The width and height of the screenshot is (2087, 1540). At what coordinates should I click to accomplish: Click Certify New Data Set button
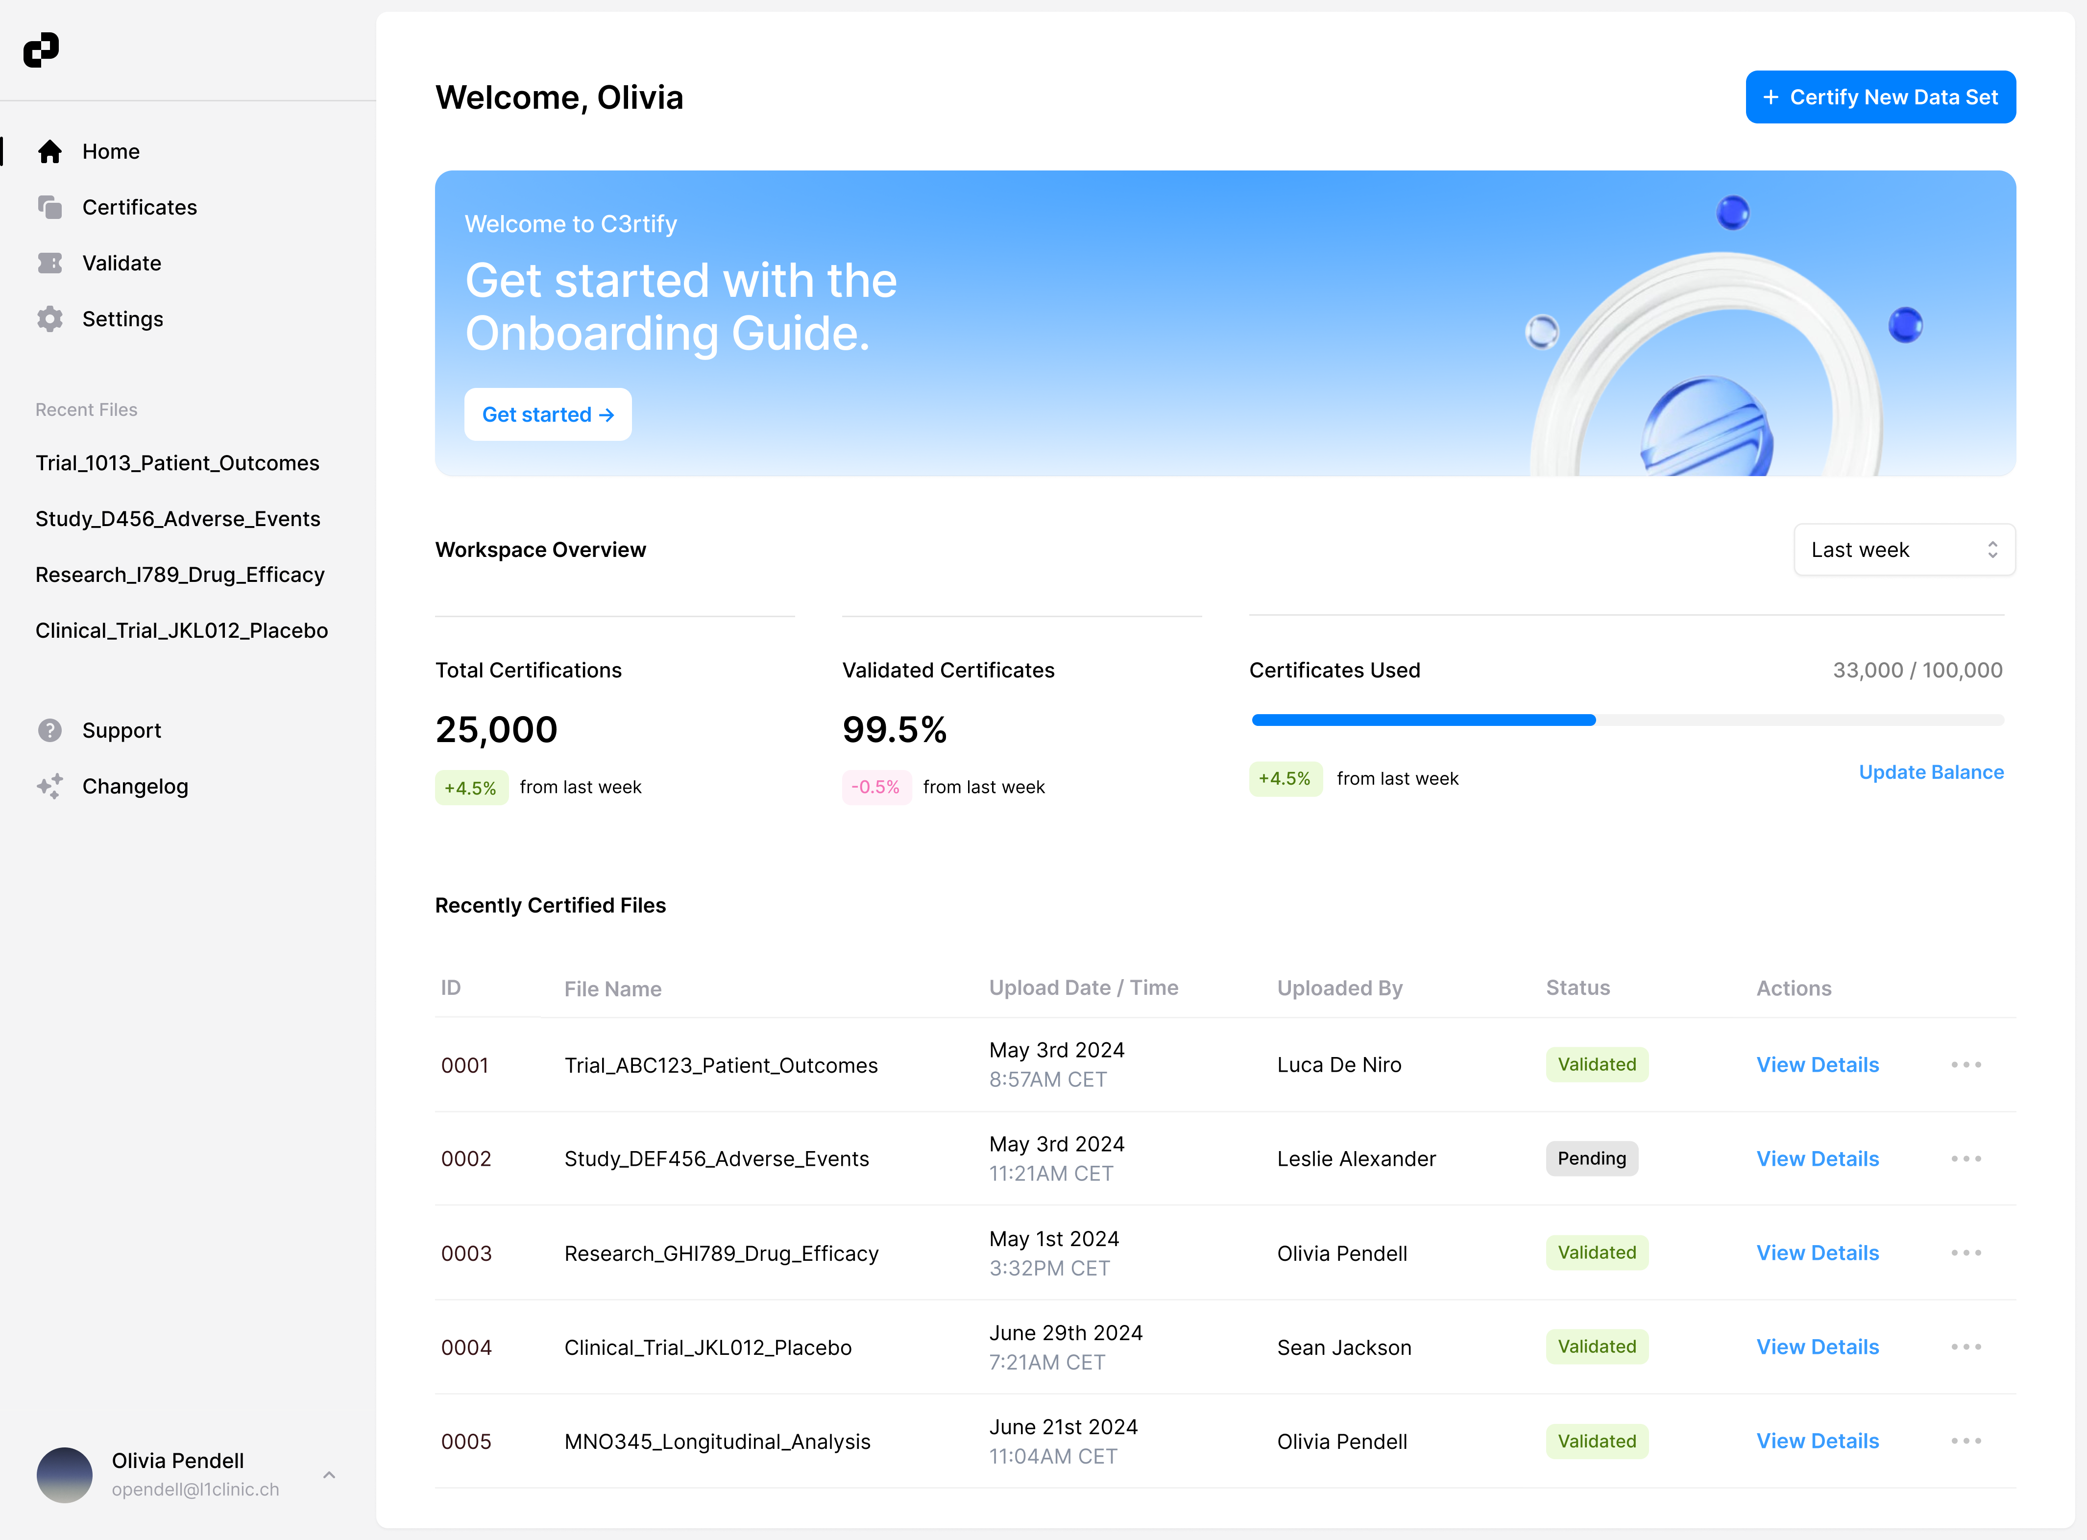coord(1880,97)
